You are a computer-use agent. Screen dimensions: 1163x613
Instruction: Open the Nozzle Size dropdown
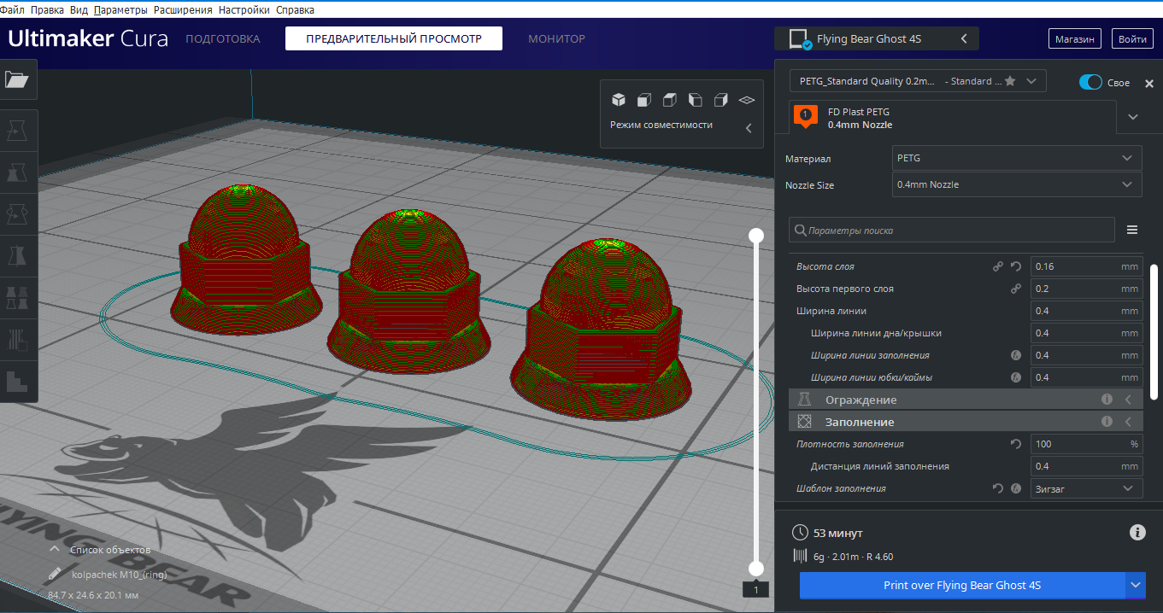click(x=1017, y=184)
